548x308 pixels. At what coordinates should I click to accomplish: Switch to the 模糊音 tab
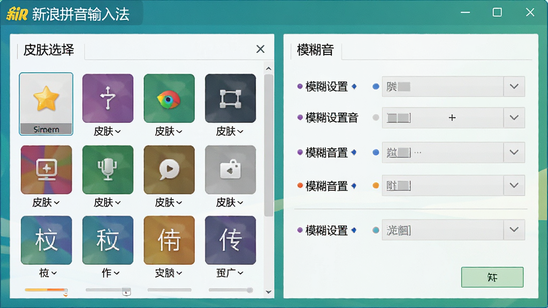(315, 50)
